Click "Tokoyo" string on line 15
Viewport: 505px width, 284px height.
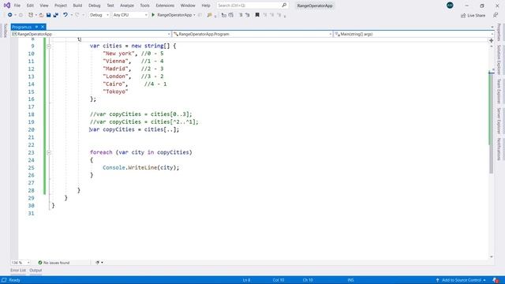click(x=115, y=92)
